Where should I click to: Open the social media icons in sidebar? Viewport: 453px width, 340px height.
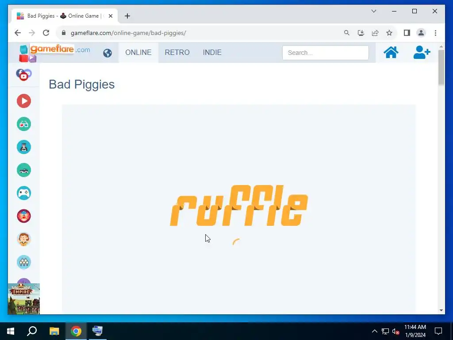pos(24,74)
